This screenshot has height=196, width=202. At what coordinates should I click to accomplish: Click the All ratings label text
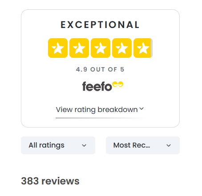47,145
